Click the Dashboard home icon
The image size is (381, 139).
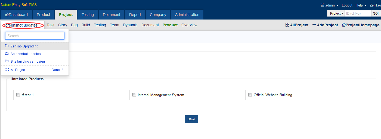pos(7,15)
